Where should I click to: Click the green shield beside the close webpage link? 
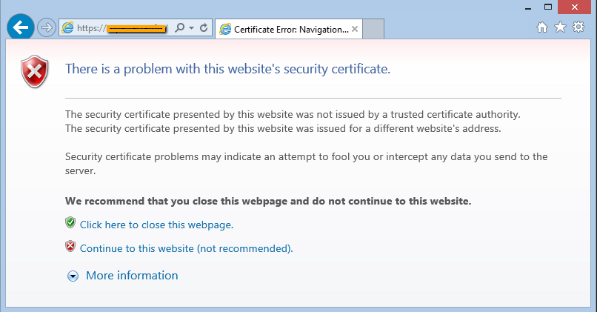pos(70,223)
